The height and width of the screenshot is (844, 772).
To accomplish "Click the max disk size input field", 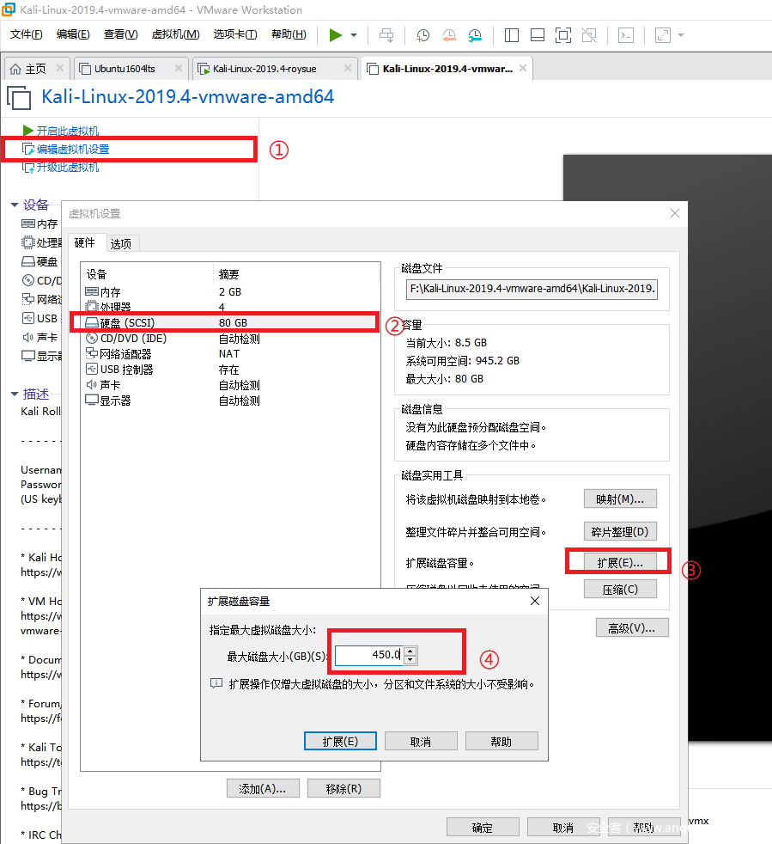I will [369, 655].
